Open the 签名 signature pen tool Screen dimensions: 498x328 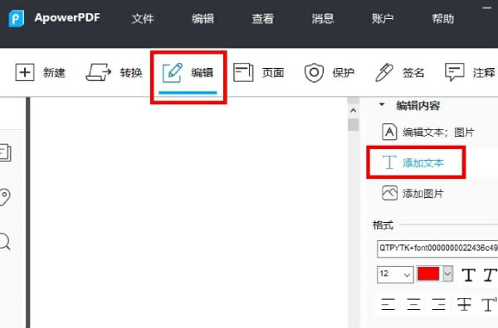click(x=399, y=73)
